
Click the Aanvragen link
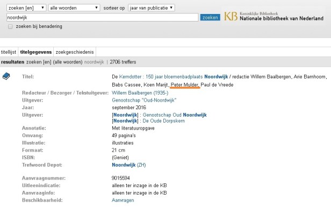point(123,200)
